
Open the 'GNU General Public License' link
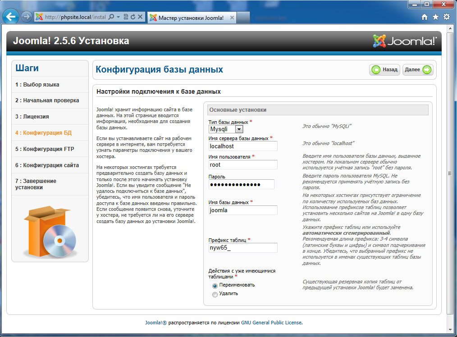(x=271, y=323)
